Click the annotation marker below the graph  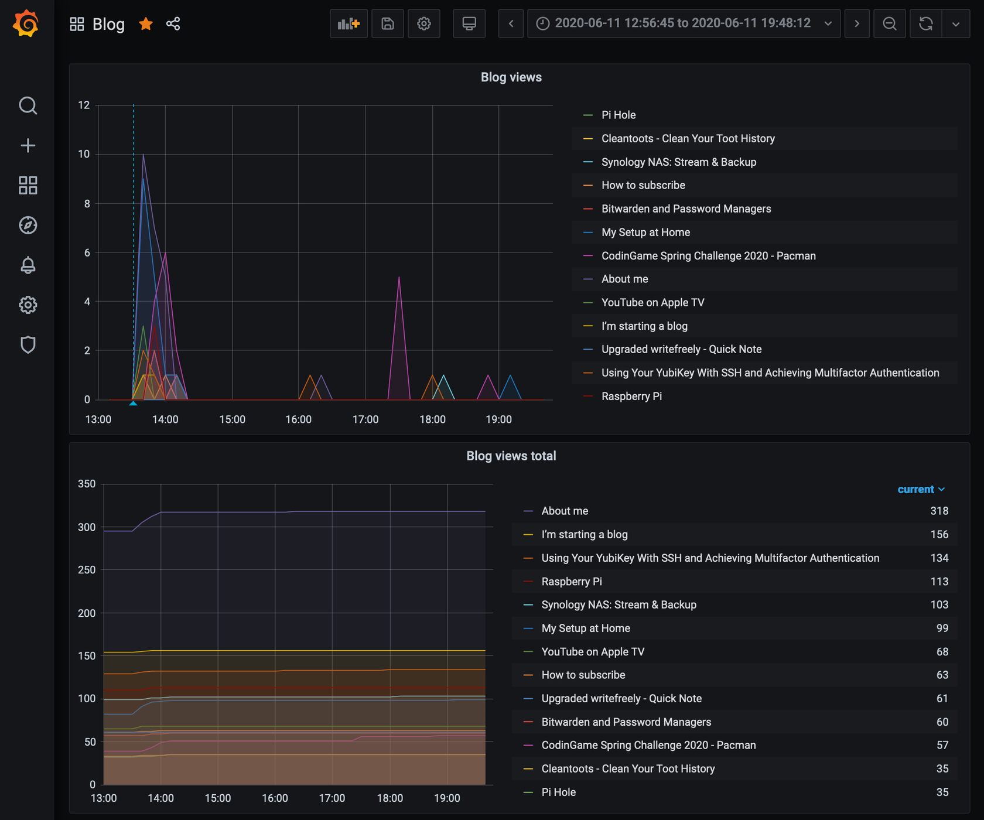(134, 403)
